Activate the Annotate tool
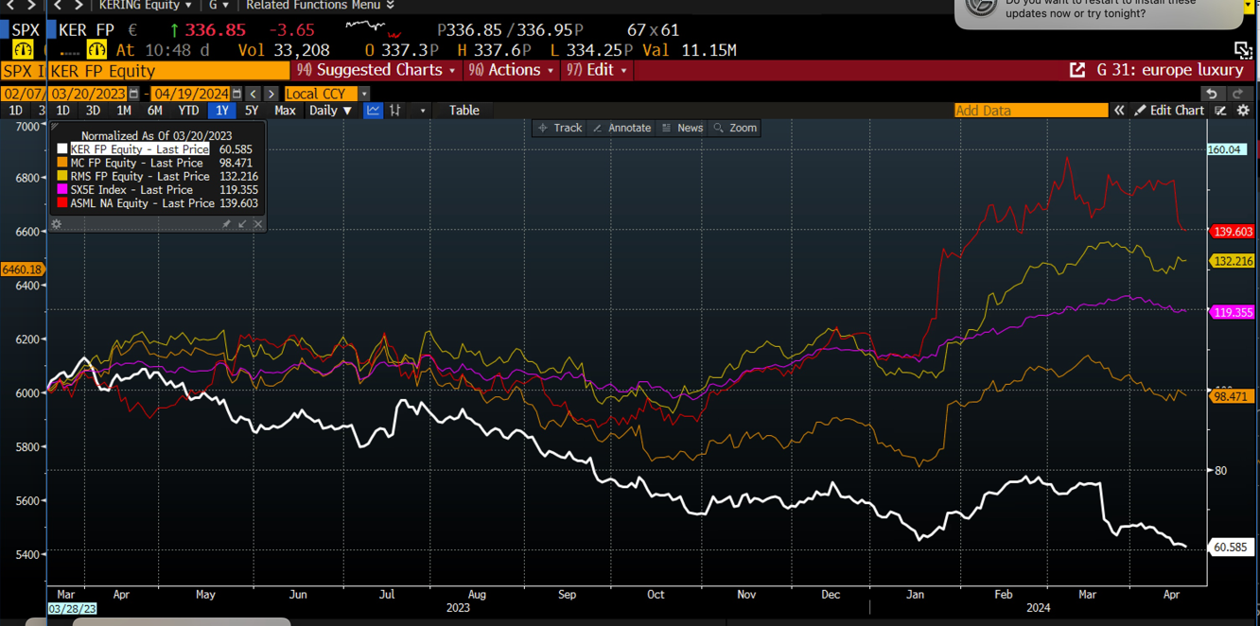The height and width of the screenshot is (626, 1260). coord(621,128)
